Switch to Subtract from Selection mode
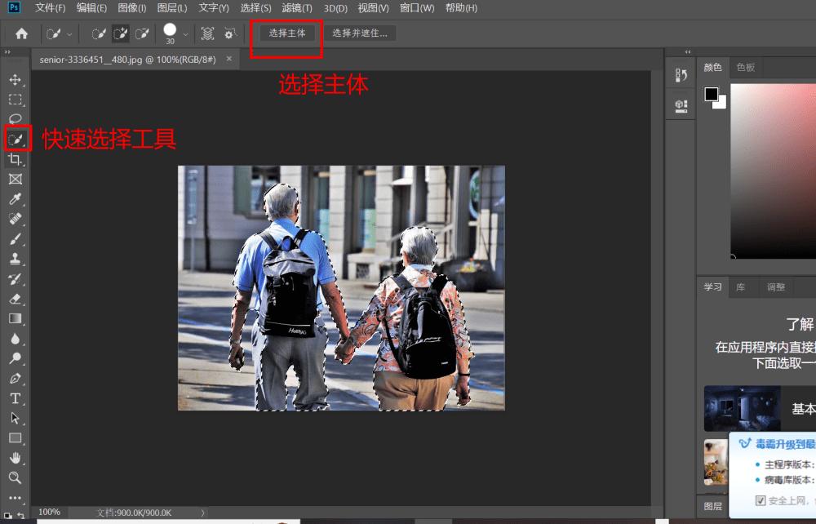816x524 pixels. 140,33
